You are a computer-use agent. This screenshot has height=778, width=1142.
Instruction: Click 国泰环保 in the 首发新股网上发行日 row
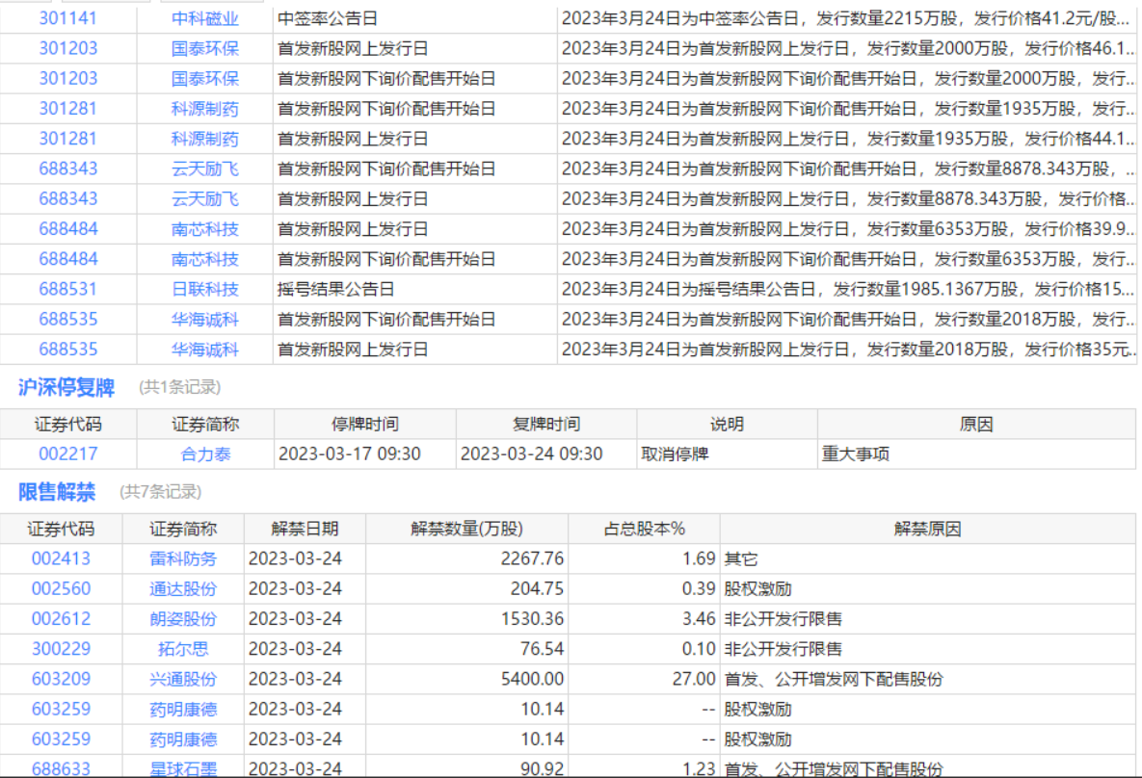[204, 49]
